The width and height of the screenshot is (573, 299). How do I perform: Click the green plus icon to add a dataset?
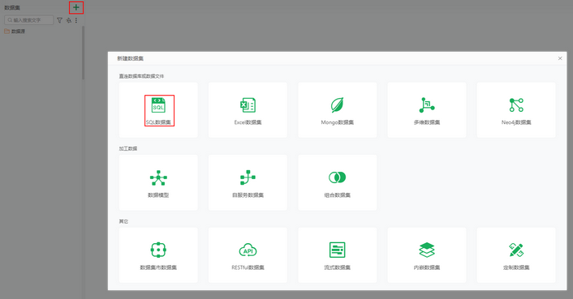tap(76, 7)
